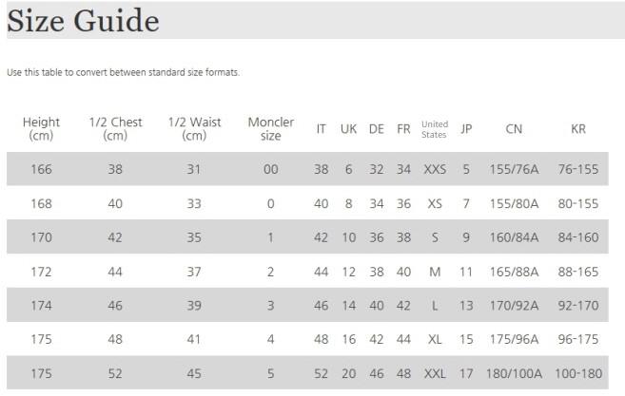Select the 100-180 KR size cell

578,374
